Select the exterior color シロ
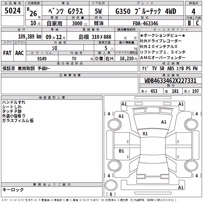The height and width of the screenshot is (203, 203). [x=55, y=48]
